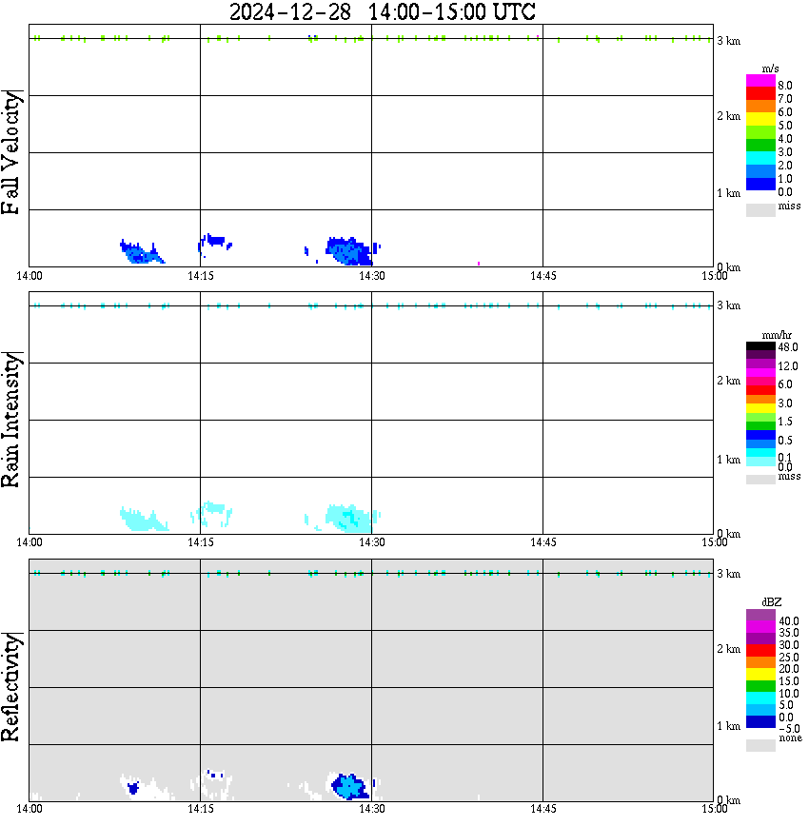809x826 pixels.
Task: Click "8.0" in the Fall Velocity legend
Action: click(785, 86)
